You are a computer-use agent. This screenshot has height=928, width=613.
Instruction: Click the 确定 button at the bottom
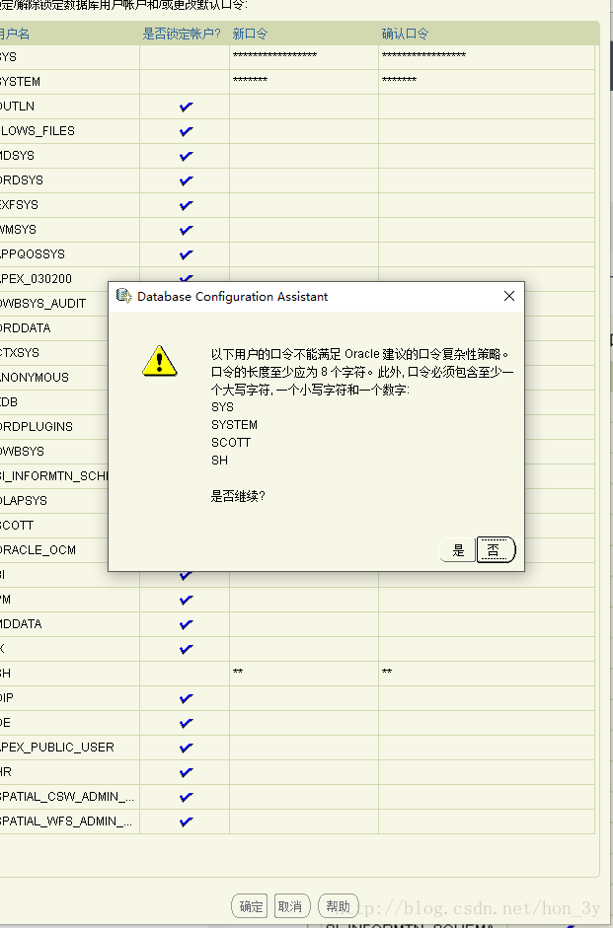point(250,906)
